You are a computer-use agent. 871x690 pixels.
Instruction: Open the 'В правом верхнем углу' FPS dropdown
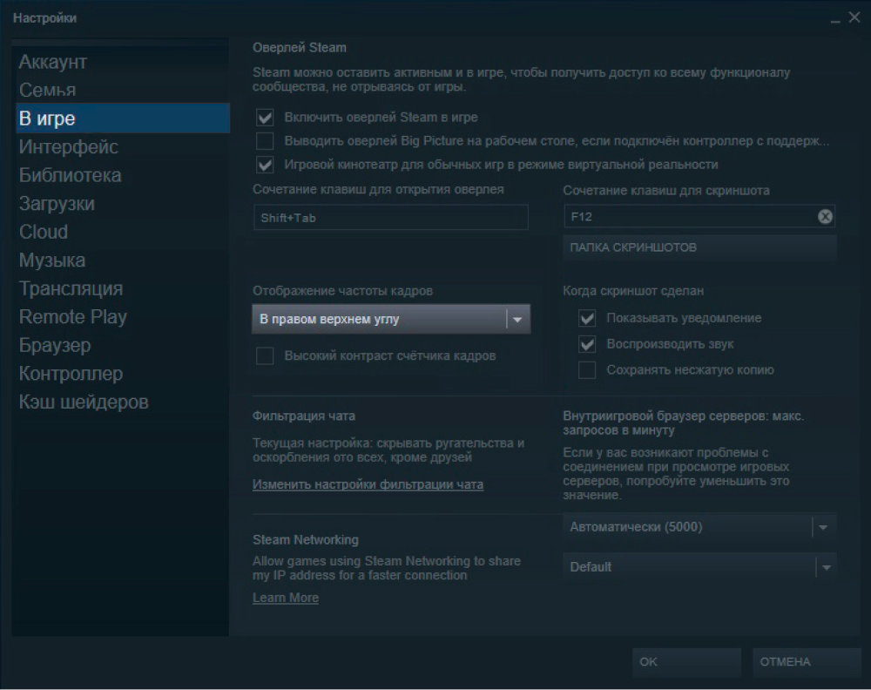(x=391, y=319)
